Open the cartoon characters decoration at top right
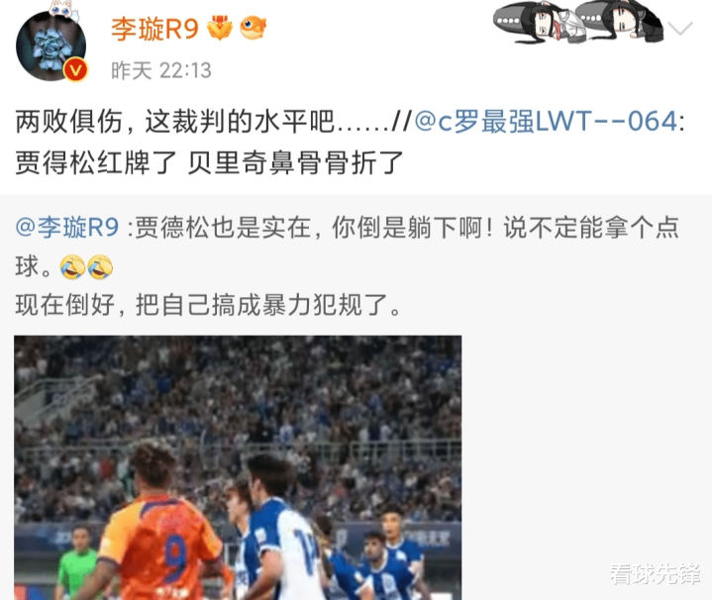 click(x=578, y=22)
